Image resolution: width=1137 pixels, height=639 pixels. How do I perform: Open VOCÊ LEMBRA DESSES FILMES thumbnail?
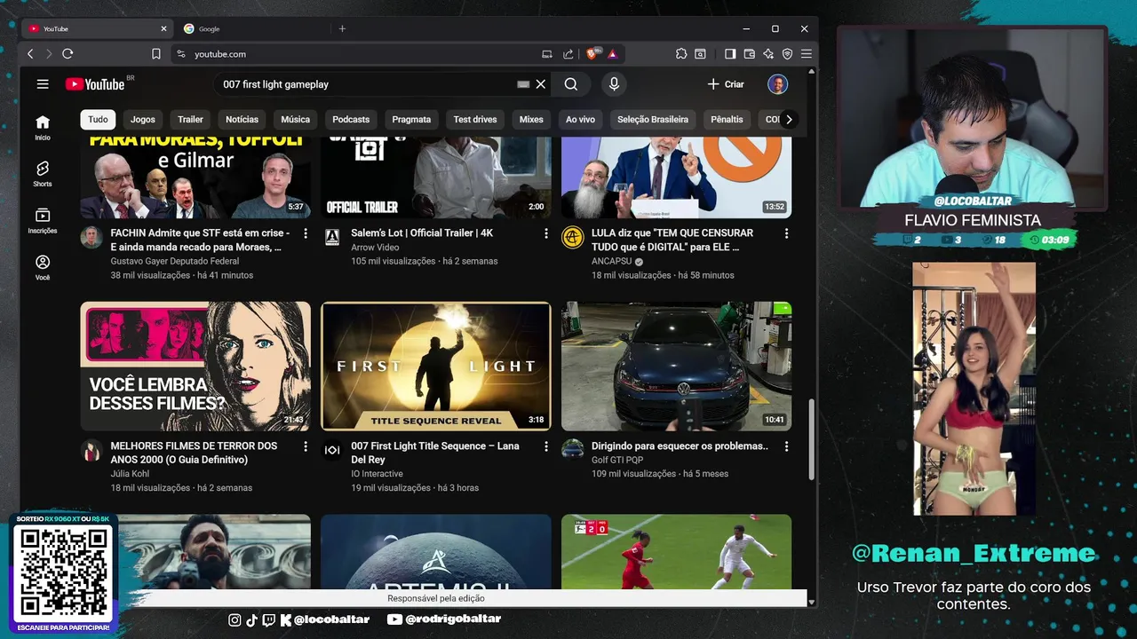[195, 367]
